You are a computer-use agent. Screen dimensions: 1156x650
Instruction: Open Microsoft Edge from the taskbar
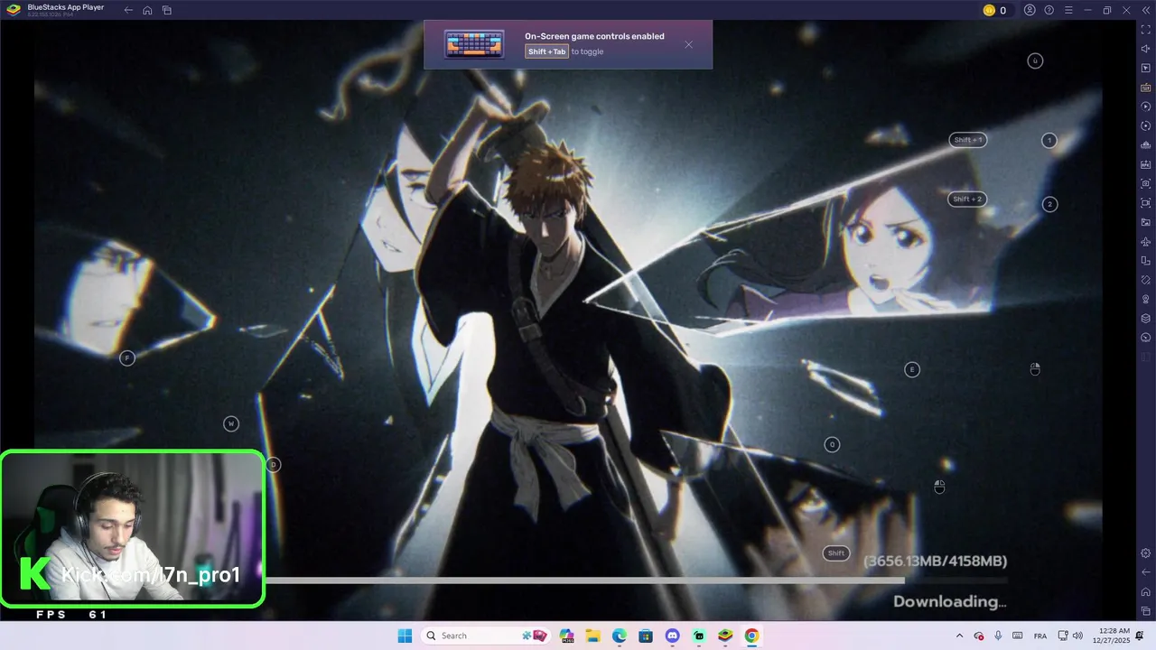coord(620,636)
